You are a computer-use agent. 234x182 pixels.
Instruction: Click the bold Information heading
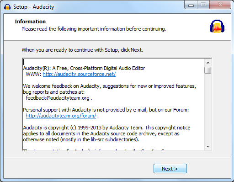[30, 21]
